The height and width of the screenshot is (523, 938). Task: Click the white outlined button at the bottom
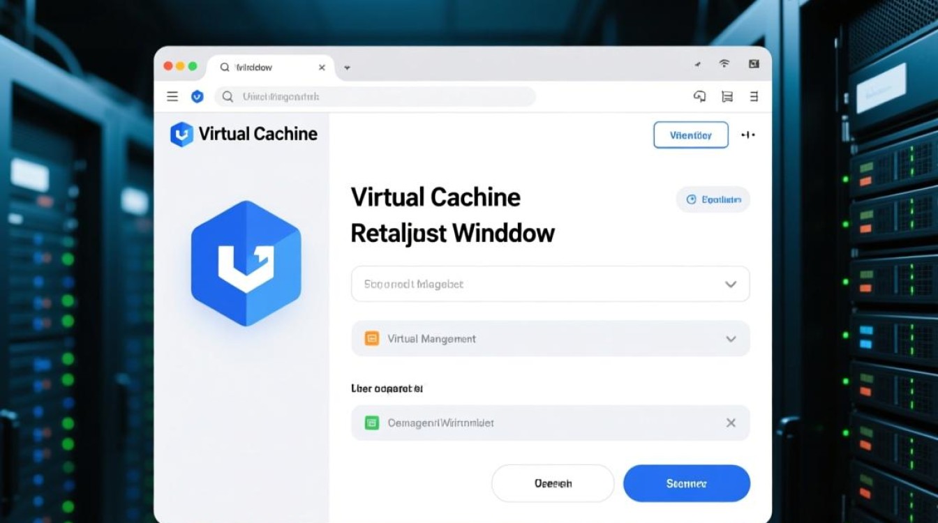point(553,483)
